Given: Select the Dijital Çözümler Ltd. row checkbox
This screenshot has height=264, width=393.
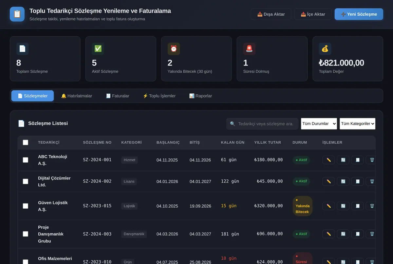Looking at the screenshot, I should (x=26, y=181).
